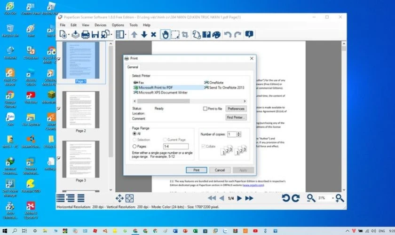Click the zoom out magnifier icon

(x=311, y=198)
